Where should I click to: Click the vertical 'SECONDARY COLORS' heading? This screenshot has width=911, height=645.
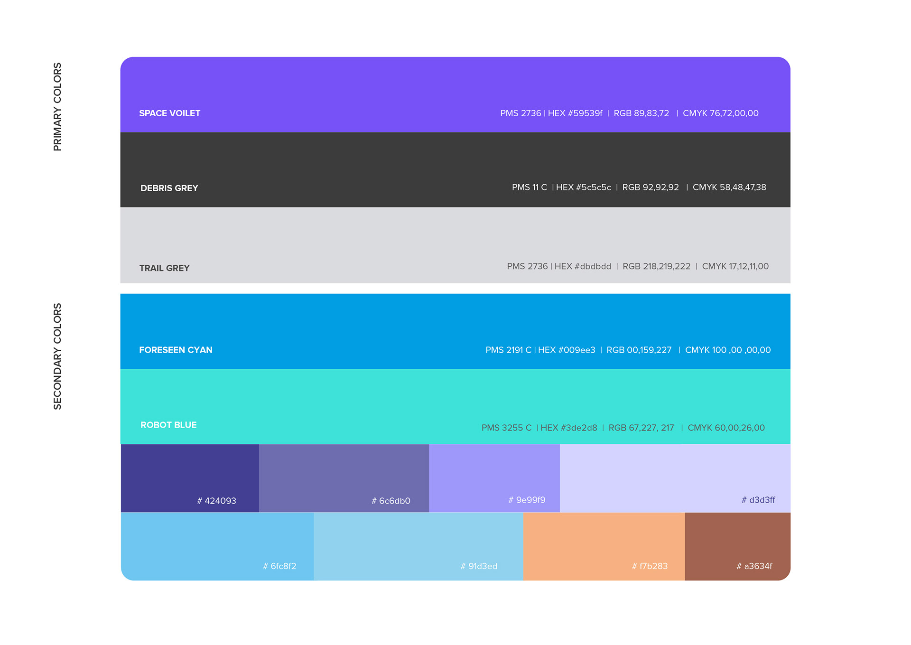click(57, 356)
